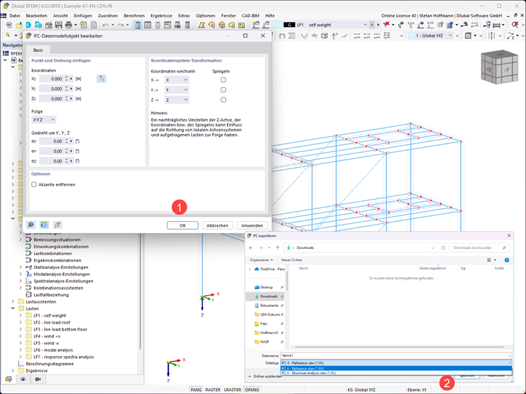The width and height of the screenshot is (526, 394).
Task: Click Neuer Ordner in export dialog
Action: 291,260
